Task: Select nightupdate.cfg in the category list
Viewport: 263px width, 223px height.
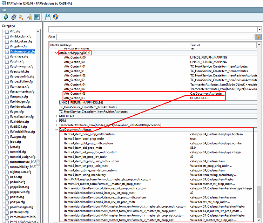Action: coord(21,172)
